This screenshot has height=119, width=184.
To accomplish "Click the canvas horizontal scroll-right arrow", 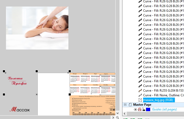I will coord(113,117).
